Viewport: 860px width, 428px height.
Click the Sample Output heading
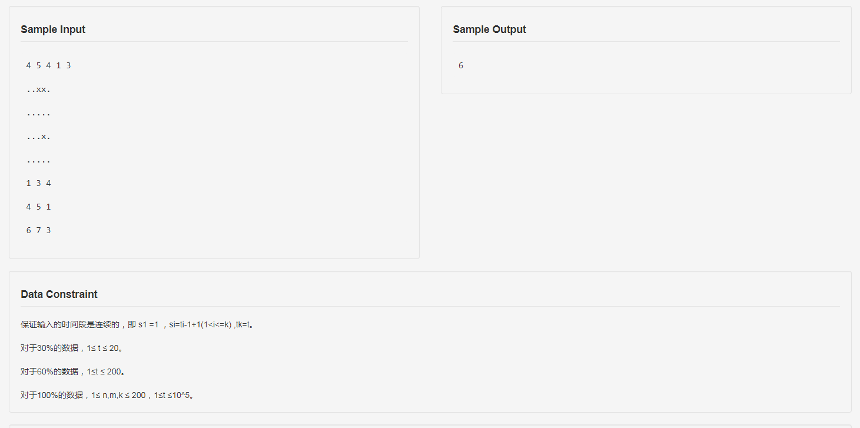(x=489, y=29)
